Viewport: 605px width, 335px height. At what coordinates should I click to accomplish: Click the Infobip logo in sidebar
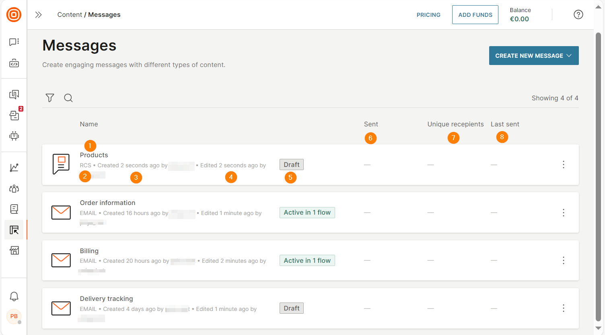(x=14, y=15)
